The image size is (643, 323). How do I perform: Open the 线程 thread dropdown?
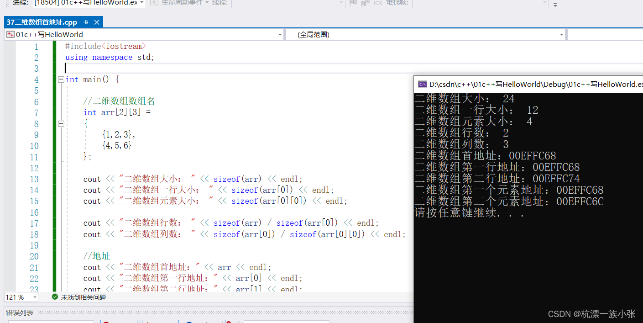coord(341,3)
